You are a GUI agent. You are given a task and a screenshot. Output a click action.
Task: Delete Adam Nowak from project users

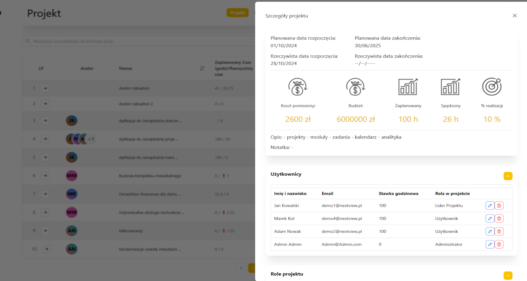[499, 231]
